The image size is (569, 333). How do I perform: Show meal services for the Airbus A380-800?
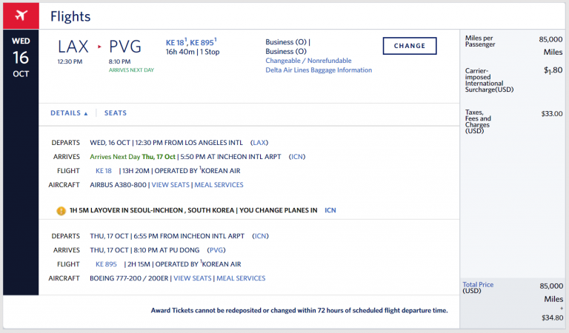tap(219, 185)
